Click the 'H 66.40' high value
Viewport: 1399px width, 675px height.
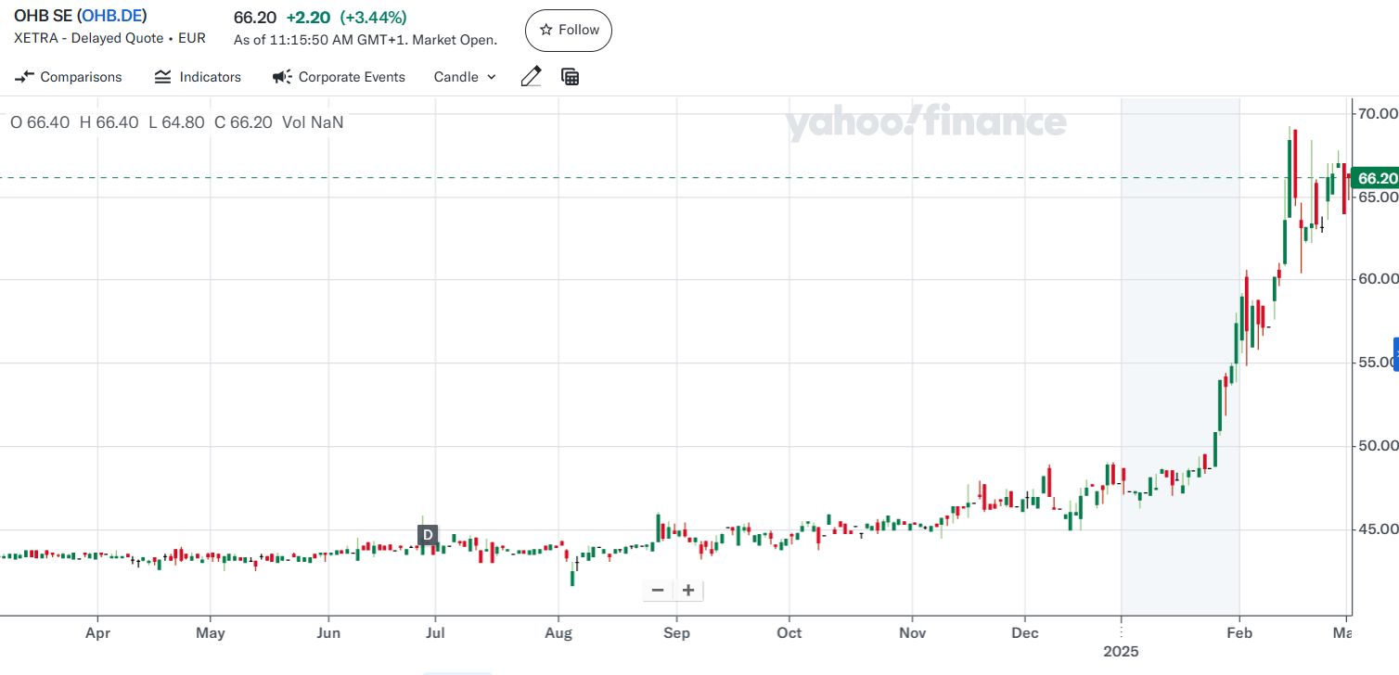click(x=109, y=122)
